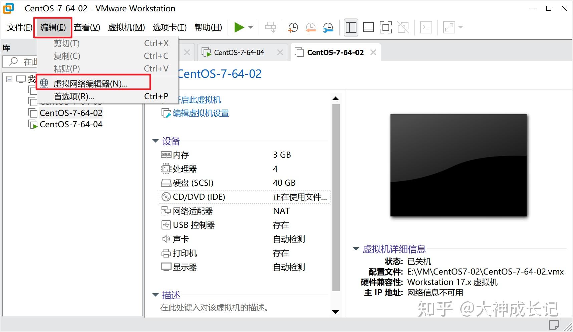The image size is (573, 332).
Task: Click the 硬盘 (SCSI) hard disk device icon
Action: 166,183
